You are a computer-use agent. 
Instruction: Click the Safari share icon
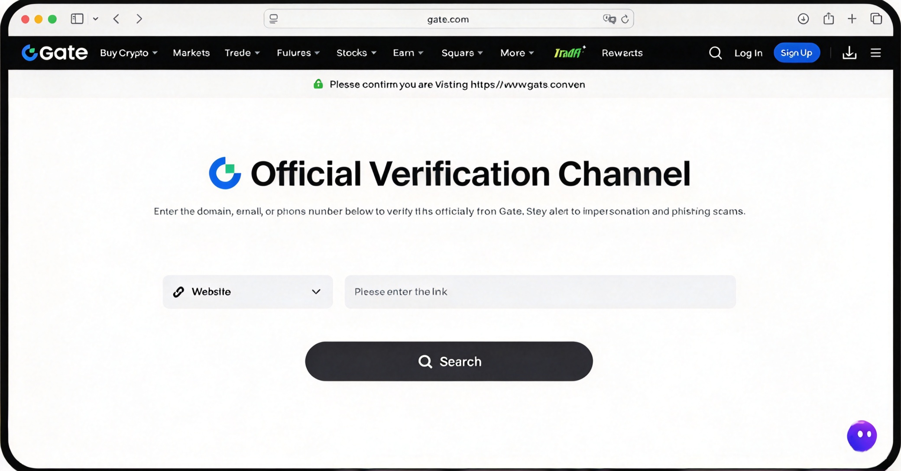pyautogui.click(x=829, y=19)
